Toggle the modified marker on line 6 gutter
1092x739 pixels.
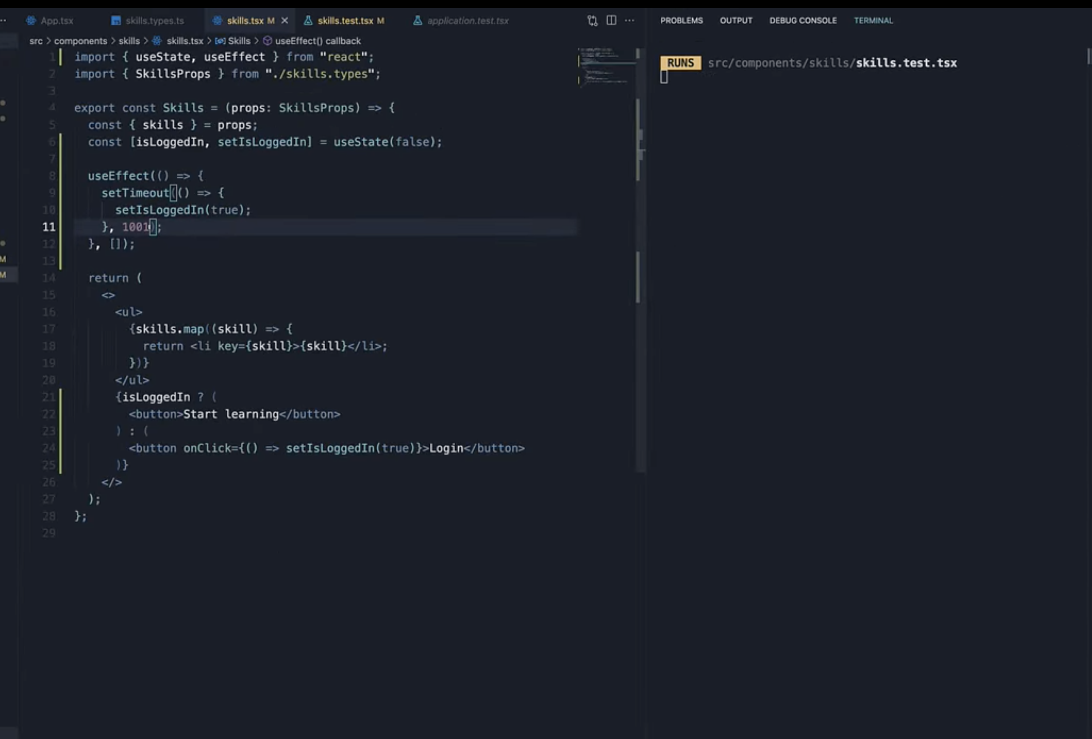pos(61,142)
